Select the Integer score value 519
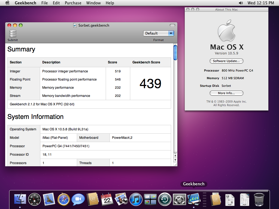The height and width of the screenshot is (209, 279). 118,71
